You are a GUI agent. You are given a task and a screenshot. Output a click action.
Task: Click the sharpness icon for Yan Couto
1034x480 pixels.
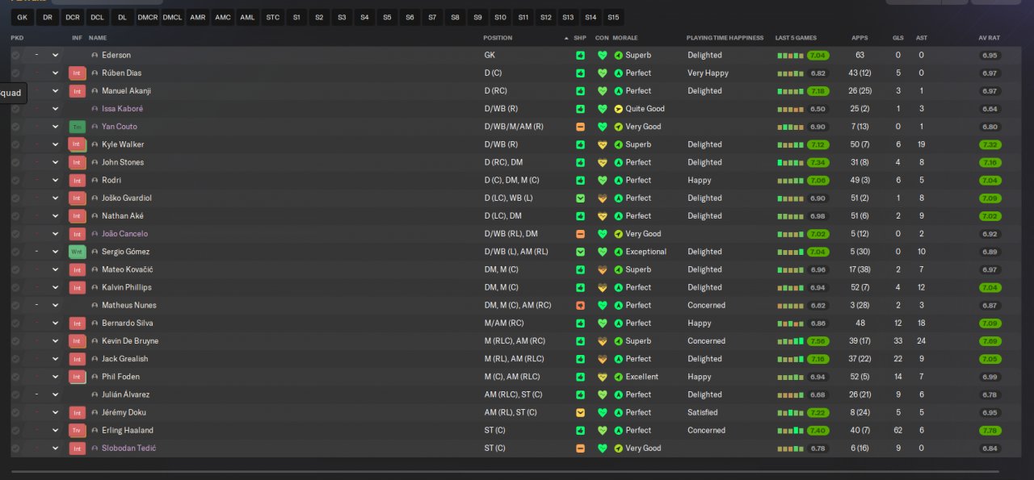pos(580,127)
